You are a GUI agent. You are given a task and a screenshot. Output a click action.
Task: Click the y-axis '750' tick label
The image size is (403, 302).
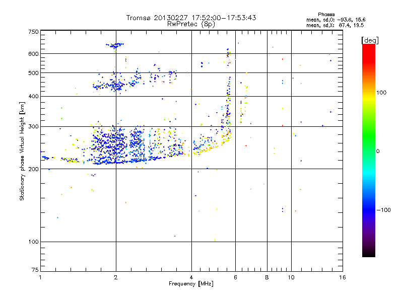(34, 32)
